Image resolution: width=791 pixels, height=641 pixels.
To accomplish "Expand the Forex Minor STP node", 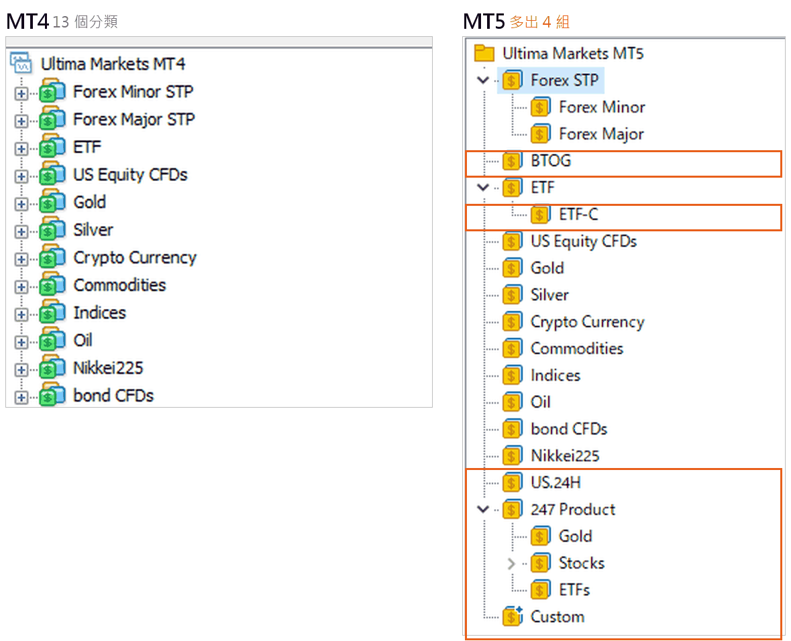I will 21,93.
